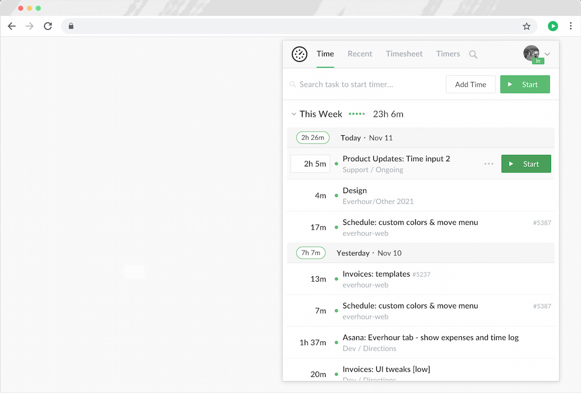Screen dimensions: 581x393
Task: Switch to the Timesheet tab
Action: pos(404,54)
